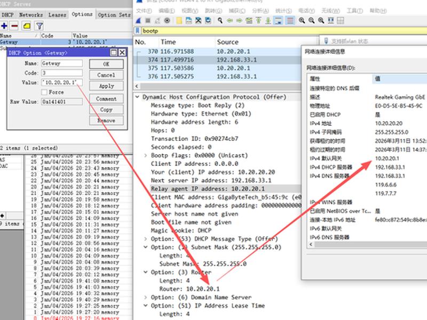
Task: Select packet 374 from 192.168.33.1
Action: (217, 60)
